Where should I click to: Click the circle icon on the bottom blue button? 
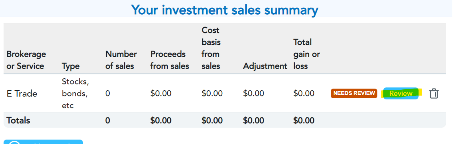click(15, 142)
